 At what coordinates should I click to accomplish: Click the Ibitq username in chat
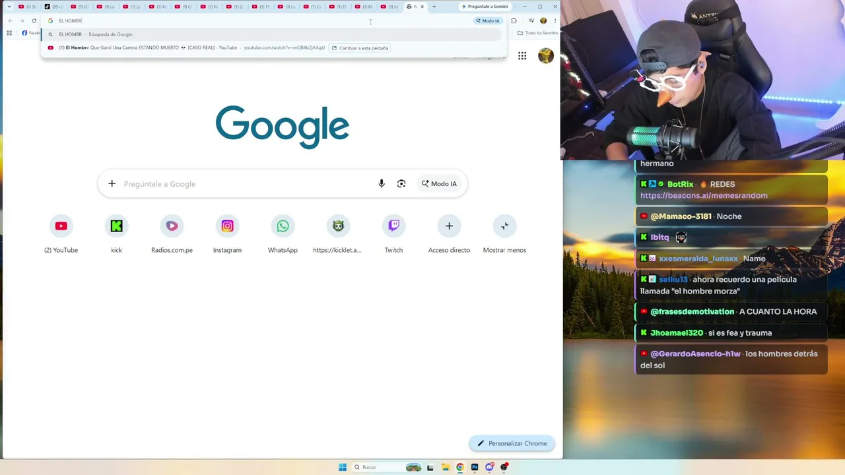coord(659,237)
